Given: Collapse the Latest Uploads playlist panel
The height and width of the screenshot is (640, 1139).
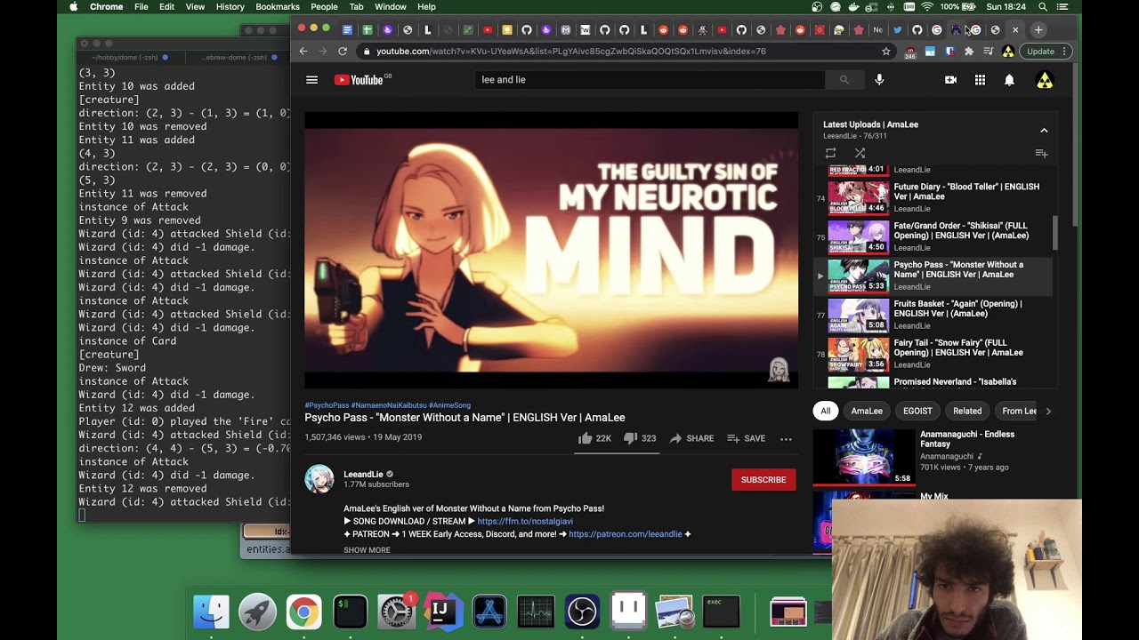Looking at the screenshot, I should [x=1044, y=131].
